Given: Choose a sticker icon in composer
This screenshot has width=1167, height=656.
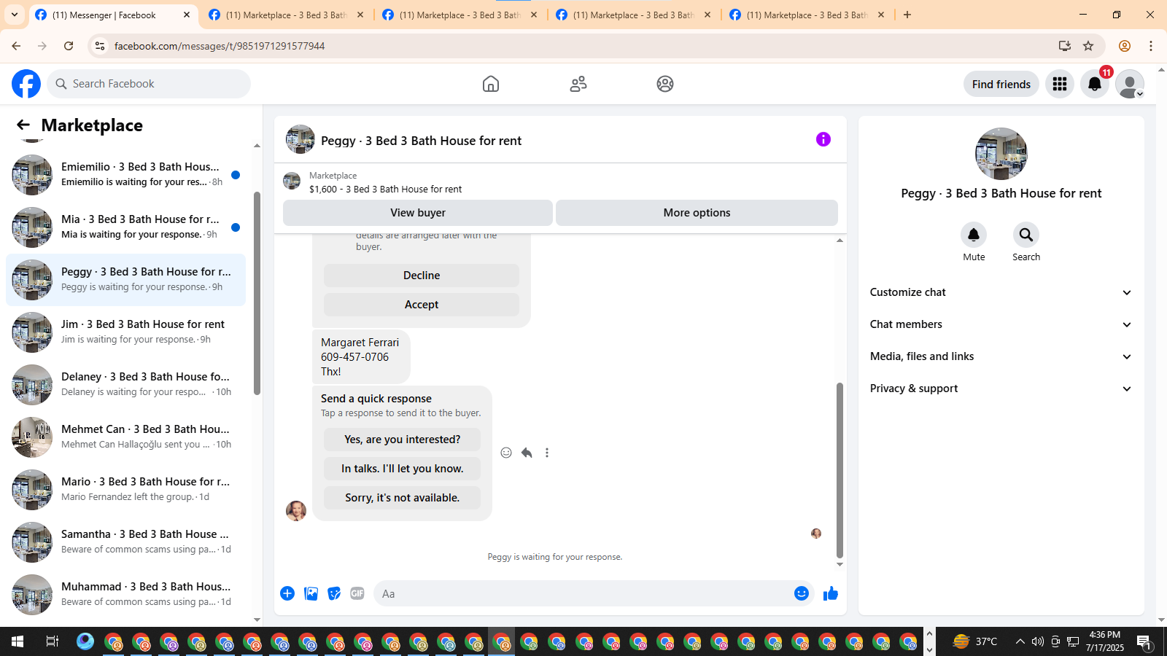Looking at the screenshot, I should coord(334,593).
